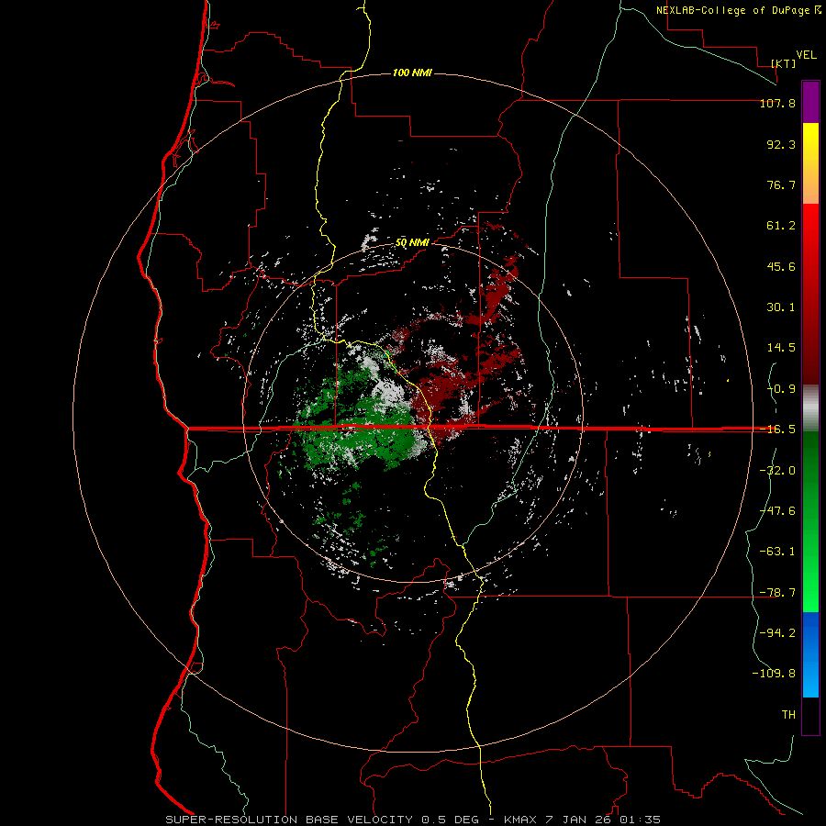826x826 pixels.
Task: Click the 50 NMI range ring label
Action: point(412,243)
